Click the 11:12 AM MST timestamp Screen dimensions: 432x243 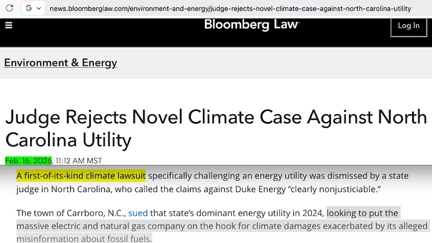point(79,161)
